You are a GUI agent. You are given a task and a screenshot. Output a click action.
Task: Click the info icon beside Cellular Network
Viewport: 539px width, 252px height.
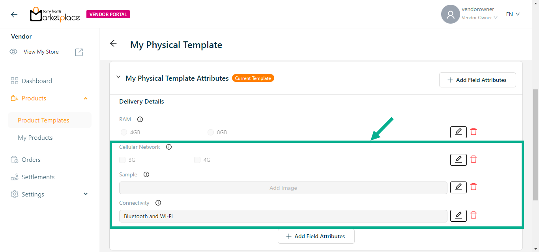[x=169, y=147]
